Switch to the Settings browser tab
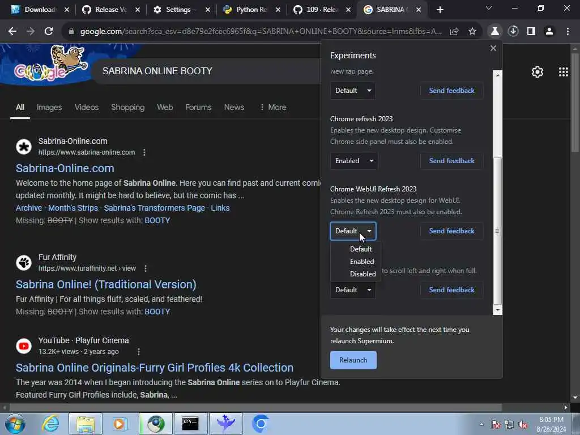580x435 pixels. [181, 10]
